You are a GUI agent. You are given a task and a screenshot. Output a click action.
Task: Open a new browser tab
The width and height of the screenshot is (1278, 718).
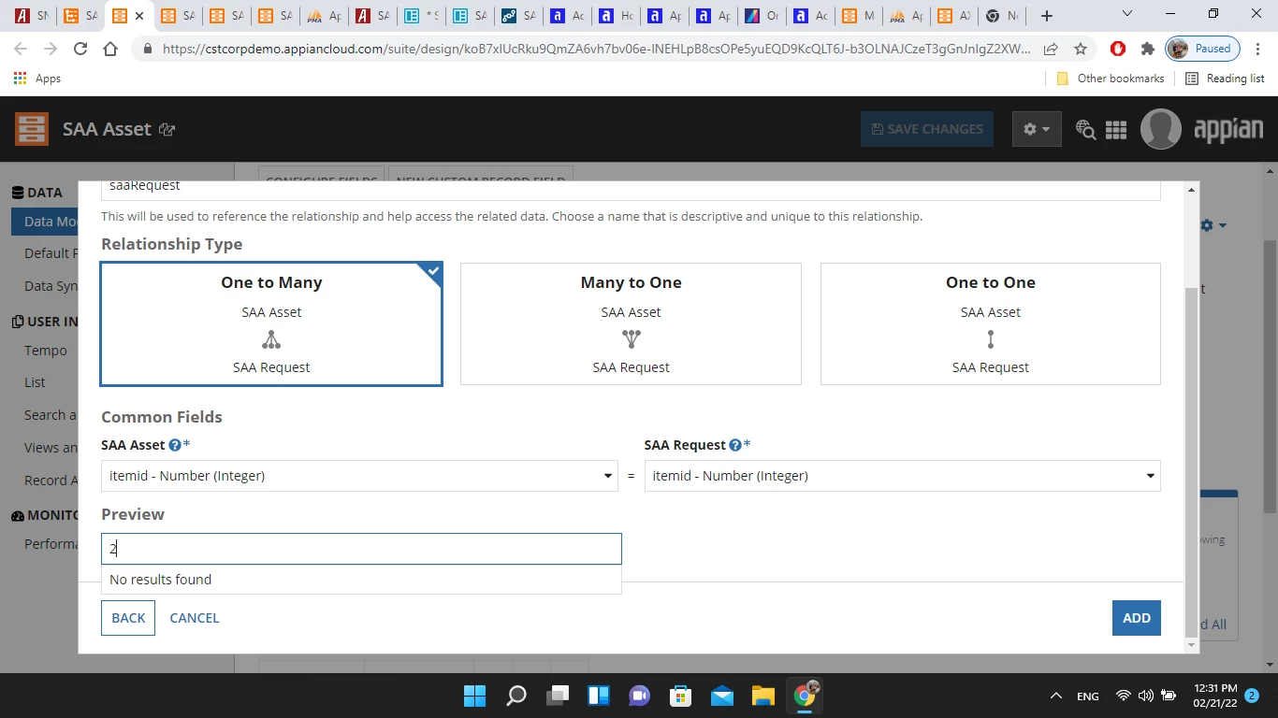pos(1047,16)
